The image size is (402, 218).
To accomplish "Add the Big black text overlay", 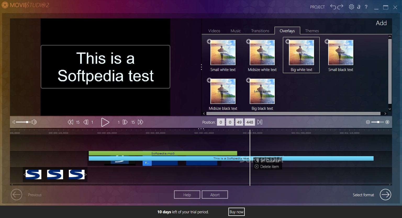I will pos(248,80).
